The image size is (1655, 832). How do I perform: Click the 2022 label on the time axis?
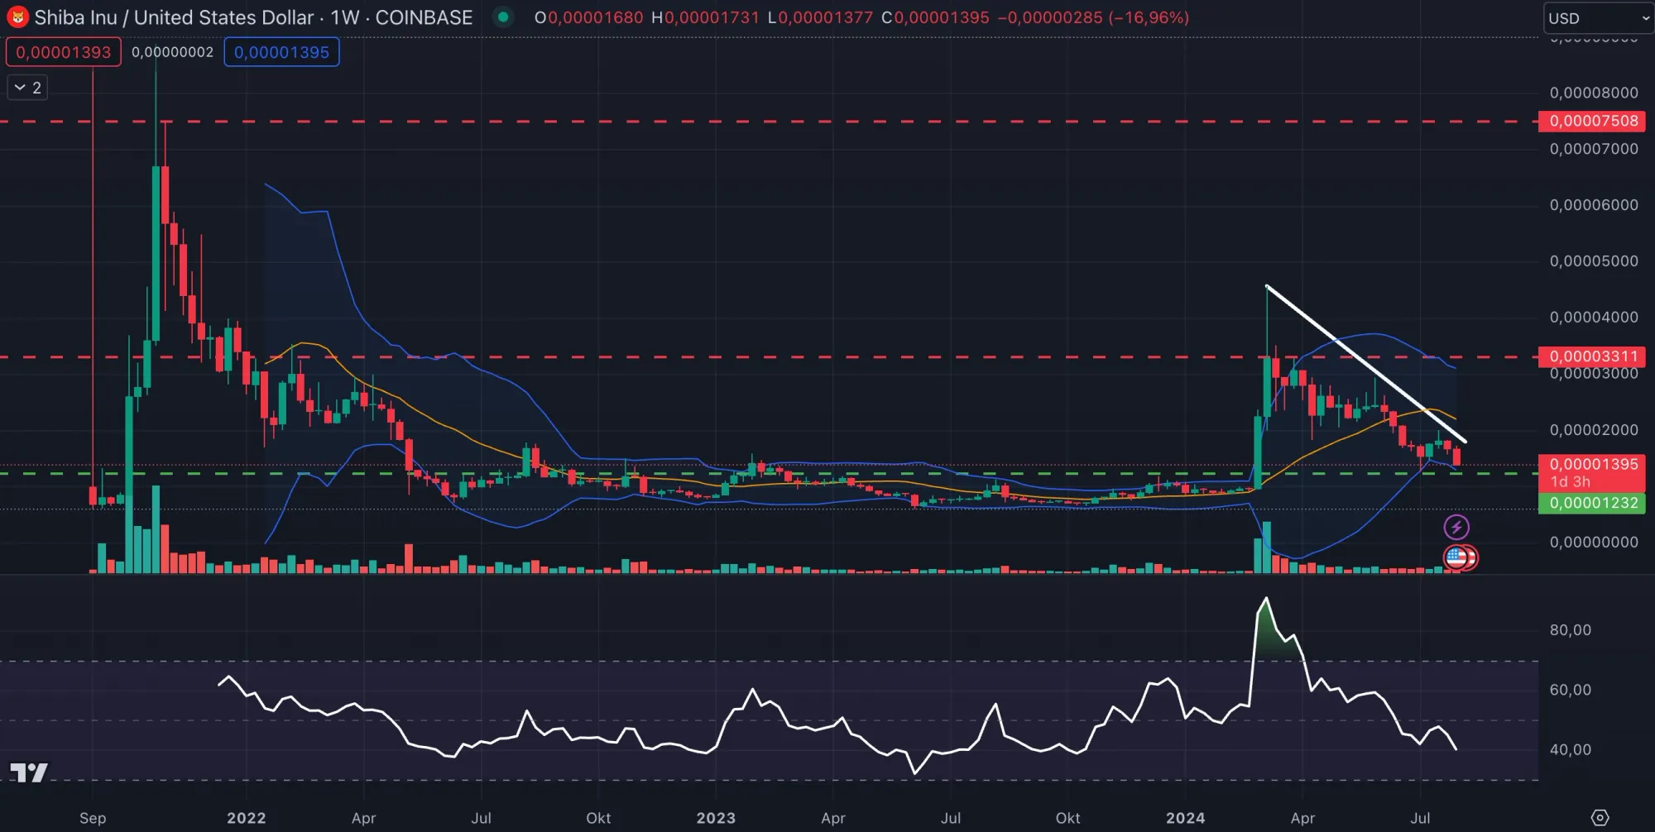point(247,818)
